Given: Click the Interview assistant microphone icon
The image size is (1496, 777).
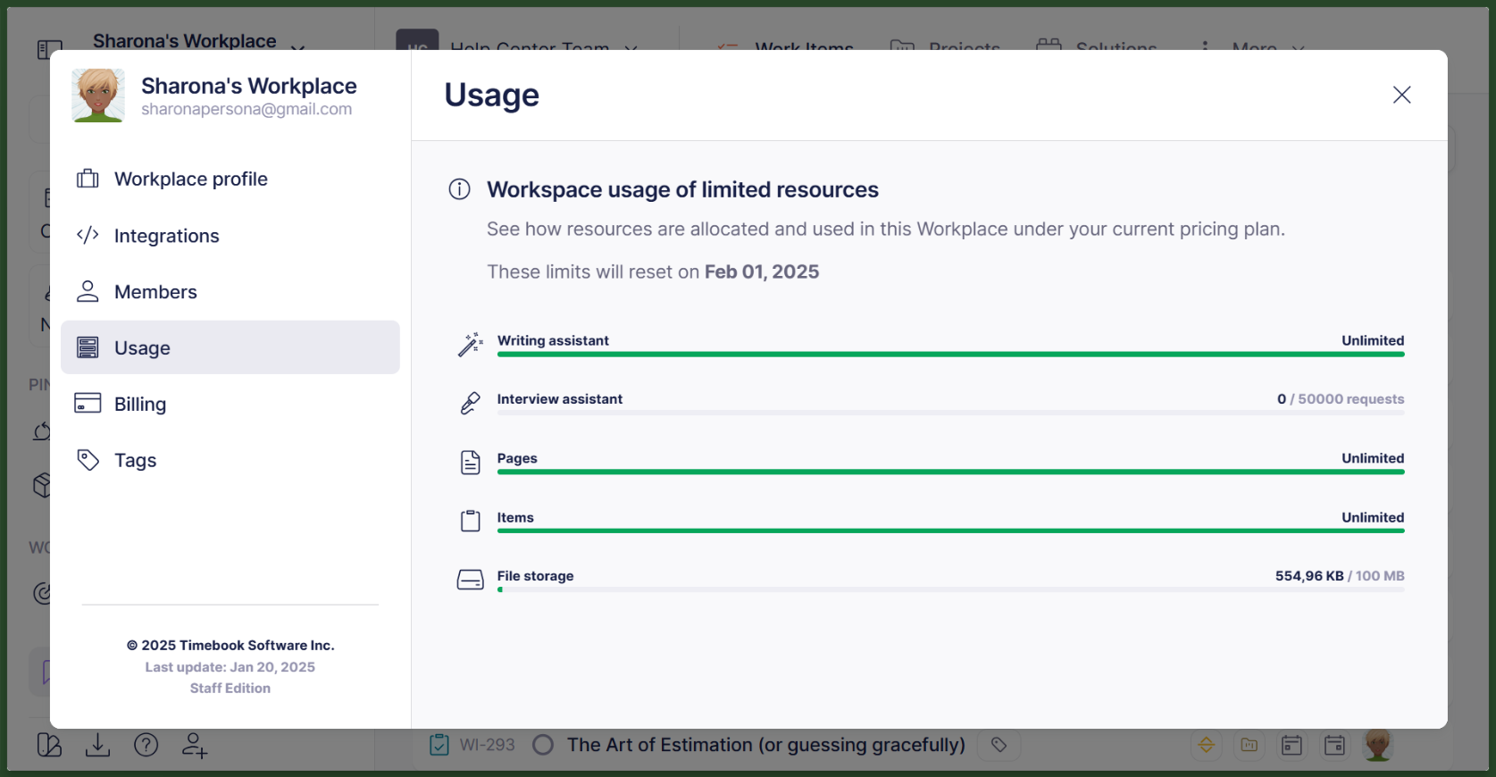Looking at the screenshot, I should (x=470, y=404).
